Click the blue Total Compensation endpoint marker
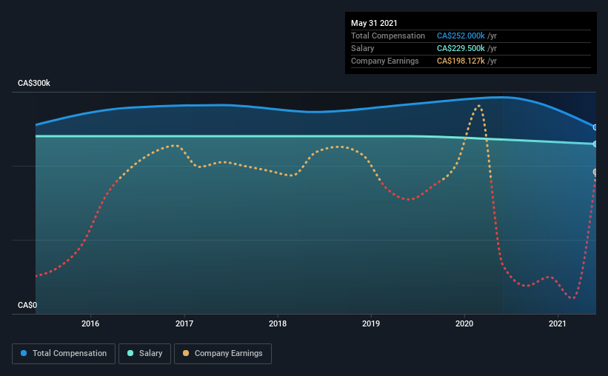 point(595,127)
